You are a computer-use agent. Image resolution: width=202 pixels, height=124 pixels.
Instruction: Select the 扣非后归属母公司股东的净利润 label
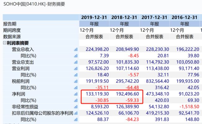pos(43,113)
